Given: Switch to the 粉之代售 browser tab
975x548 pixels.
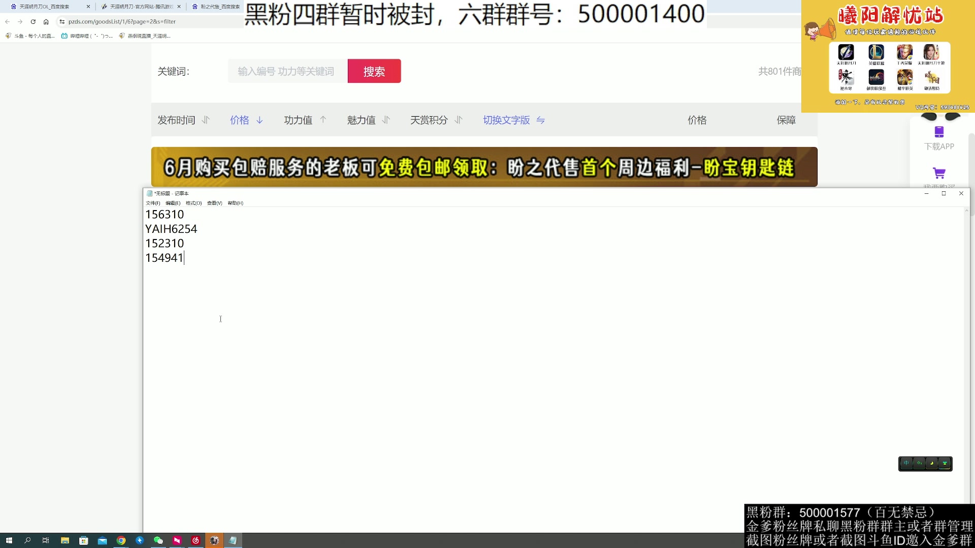Looking at the screenshot, I should (x=215, y=7).
